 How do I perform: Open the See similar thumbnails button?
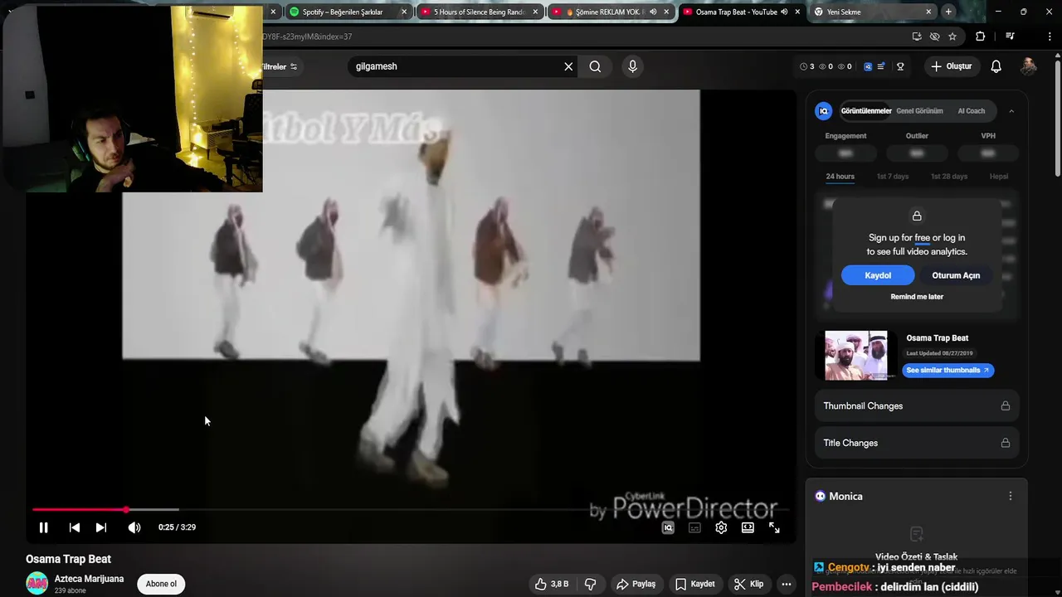[x=948, y=371]
